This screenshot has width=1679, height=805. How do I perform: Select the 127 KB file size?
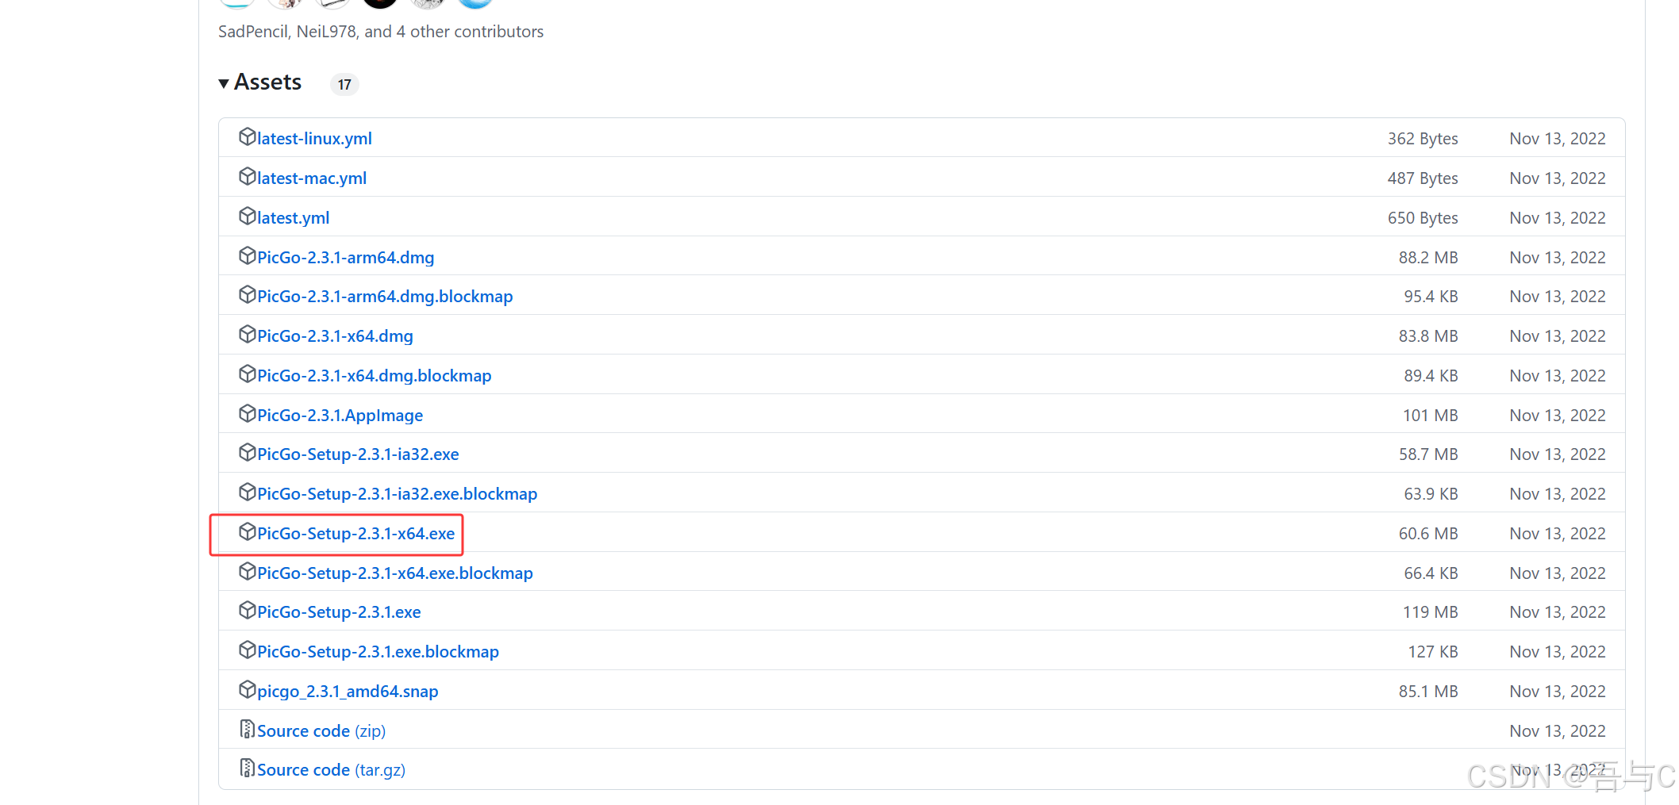pyautogui.click(x=1433, y=652)
